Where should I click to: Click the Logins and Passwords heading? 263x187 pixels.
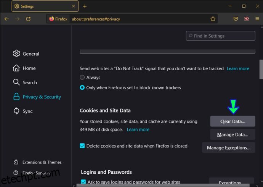pyautogui.click(x=106, y=172)
